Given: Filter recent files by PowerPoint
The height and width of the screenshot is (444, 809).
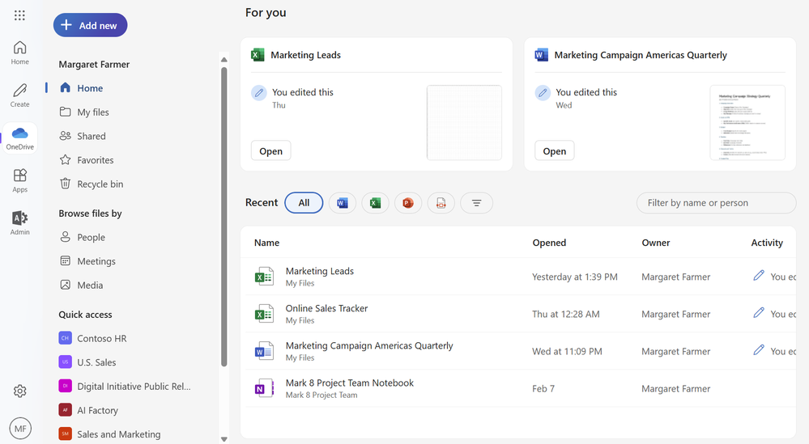Looking at the screenshot, I should (408, 203).
